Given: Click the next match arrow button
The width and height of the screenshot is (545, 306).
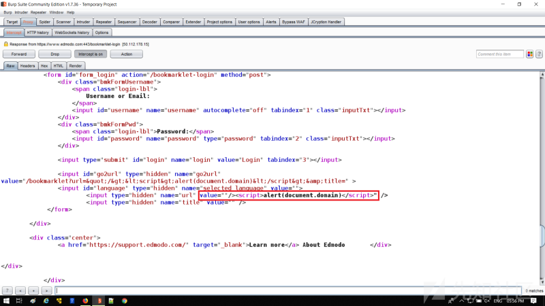Looking at the screenshot, I should (x=46, y=290).
